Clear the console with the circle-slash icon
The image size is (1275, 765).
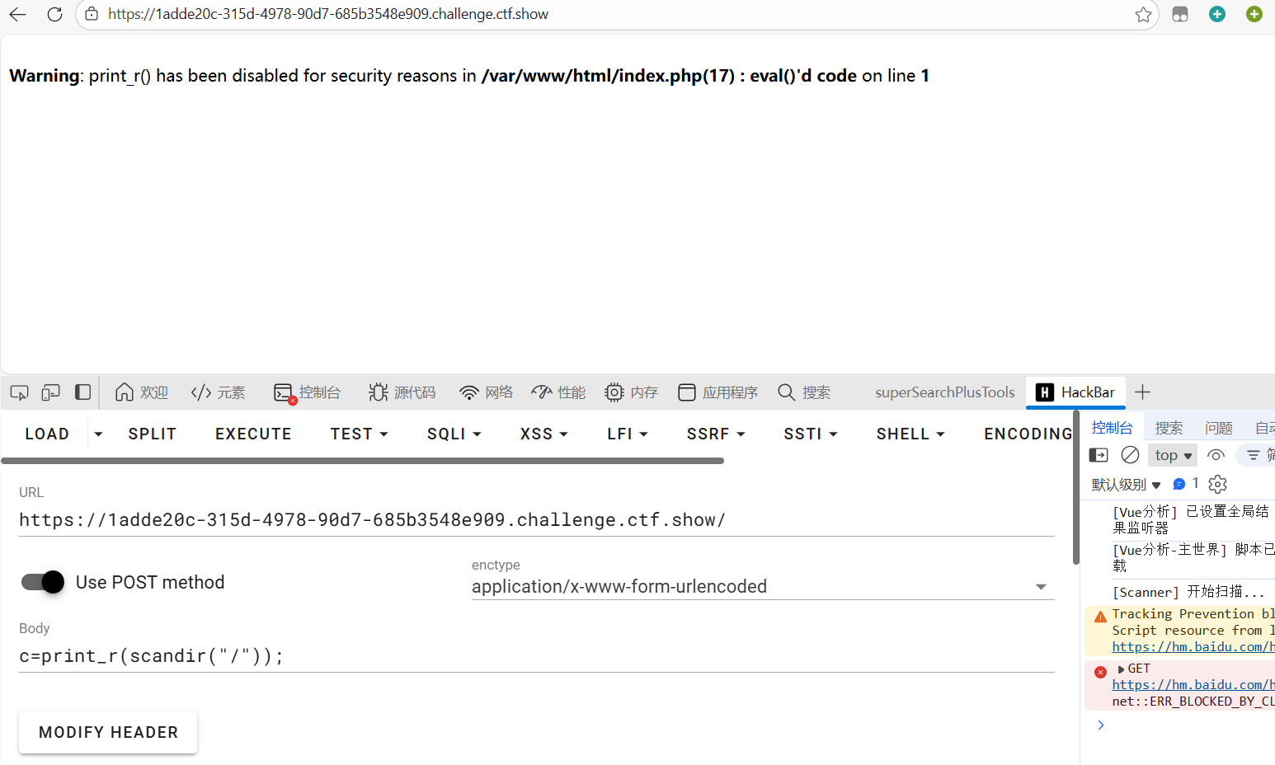pyautogui.click(x=1130, y=455)
